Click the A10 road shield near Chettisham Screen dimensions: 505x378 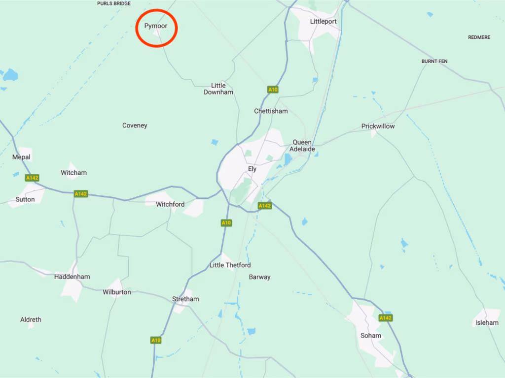[x=273, y=90]
